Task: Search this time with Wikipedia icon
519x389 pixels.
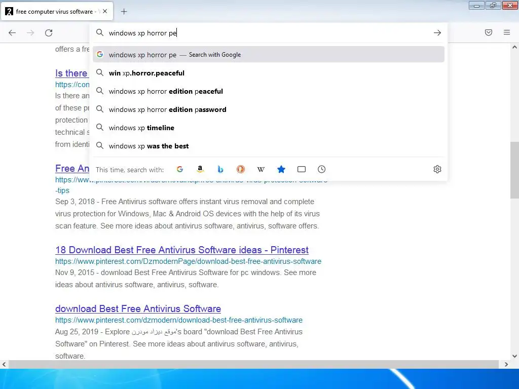Action: point(261,169)
